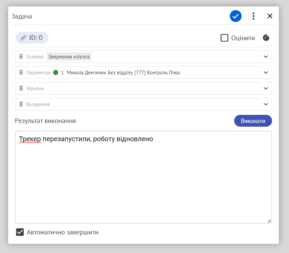The image size is (289, 253).
Task: Click the Микола Дем'янюк name text
Action: [86, 73]
